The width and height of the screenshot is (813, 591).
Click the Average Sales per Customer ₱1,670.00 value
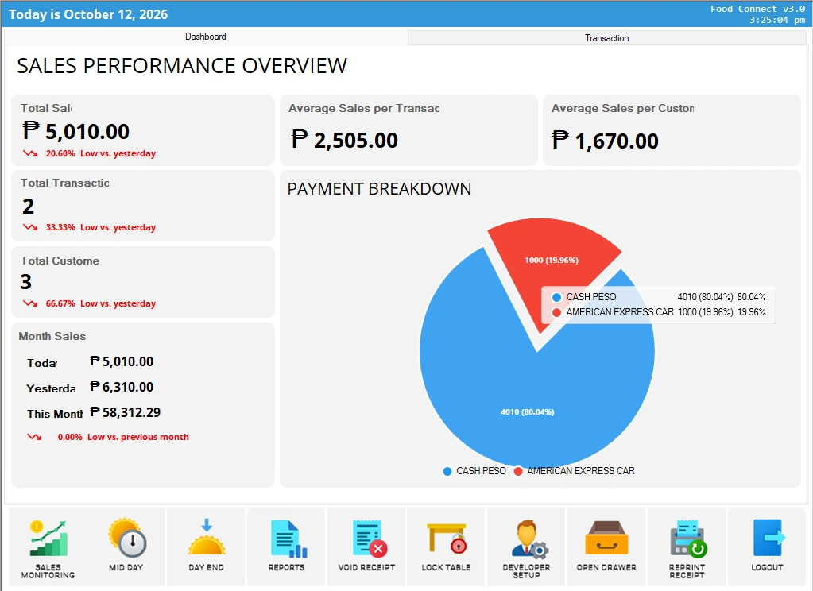coord(605,141)
